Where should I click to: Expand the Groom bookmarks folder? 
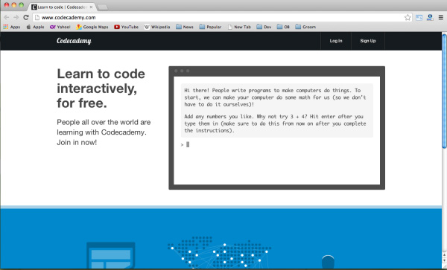coord(305,27)
